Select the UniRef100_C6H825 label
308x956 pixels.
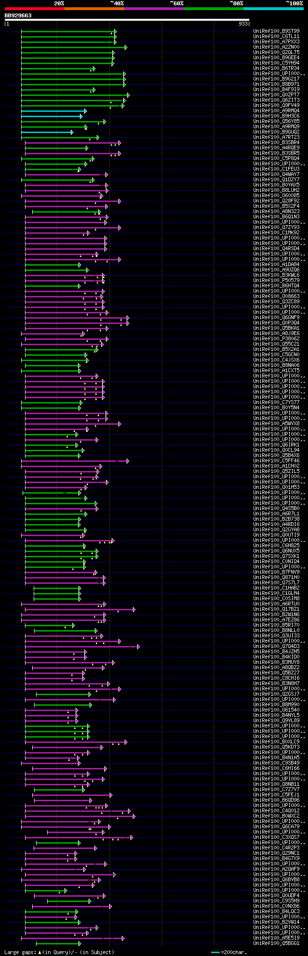276,546
